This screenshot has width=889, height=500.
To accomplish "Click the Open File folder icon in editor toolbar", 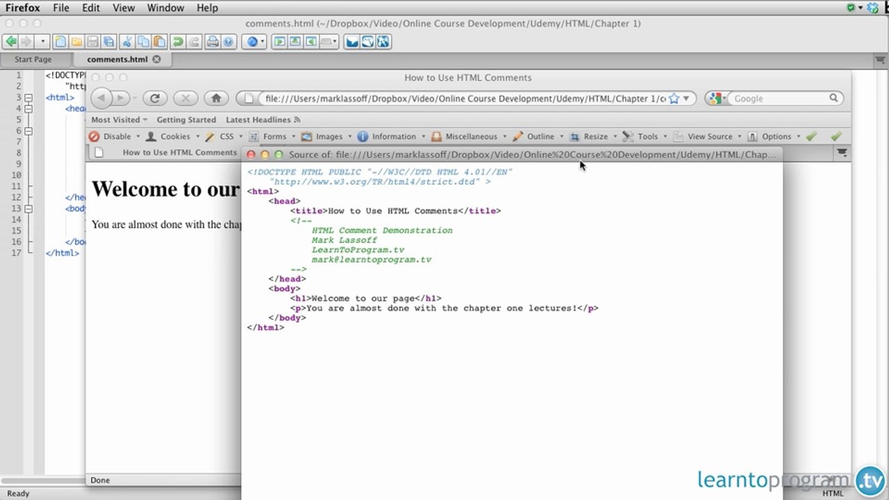I will click(76, 42).
